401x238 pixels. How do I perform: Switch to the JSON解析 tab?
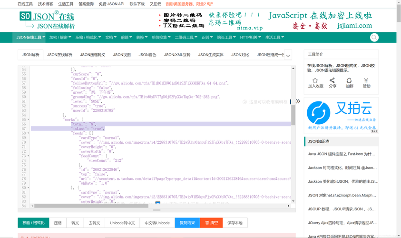pyautogui.click(x=30, y=55)
